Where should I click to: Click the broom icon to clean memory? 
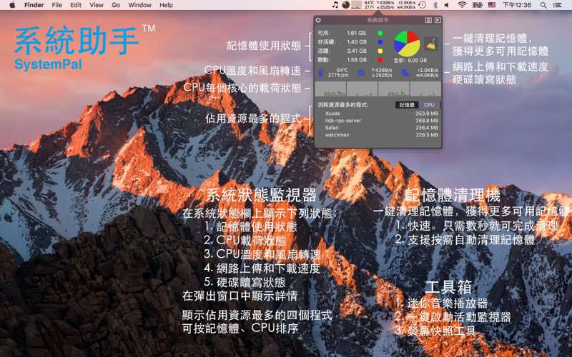point(431,44)
